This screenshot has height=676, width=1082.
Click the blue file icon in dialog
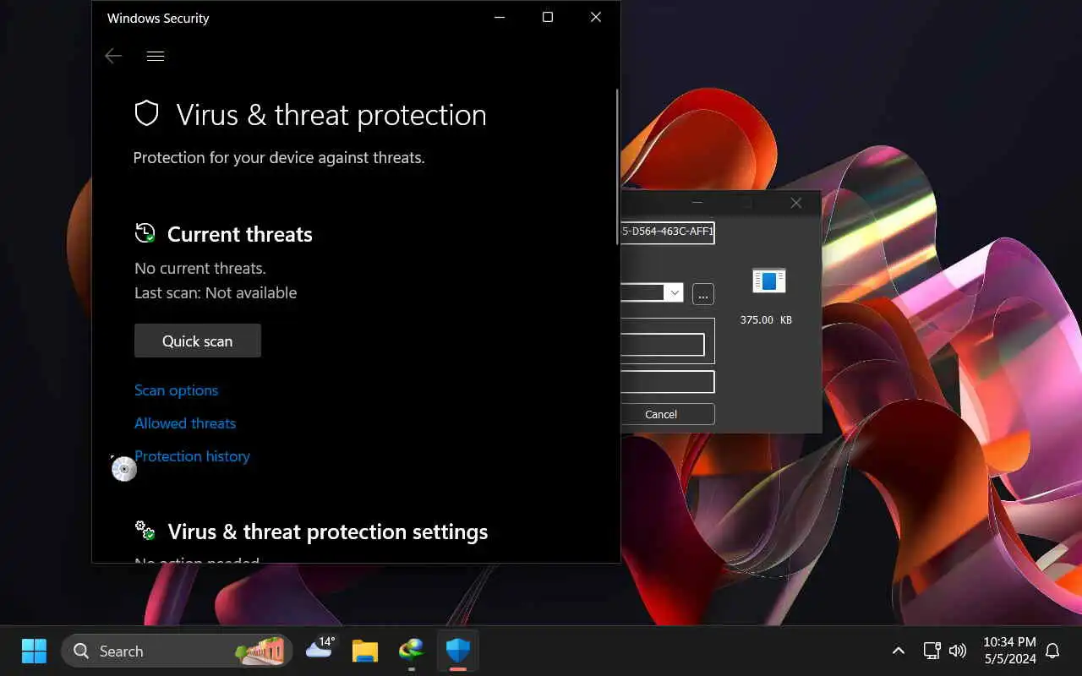coord(769,281)
